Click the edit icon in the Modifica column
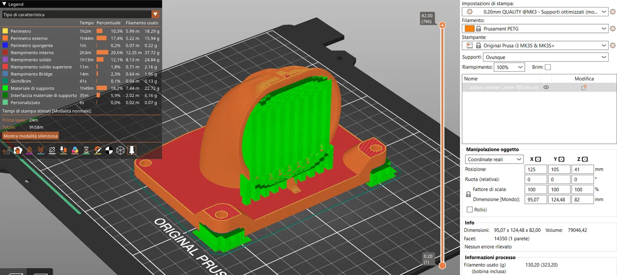The height and width of the screenshot is (275, 617). click(x=583, y=88)
